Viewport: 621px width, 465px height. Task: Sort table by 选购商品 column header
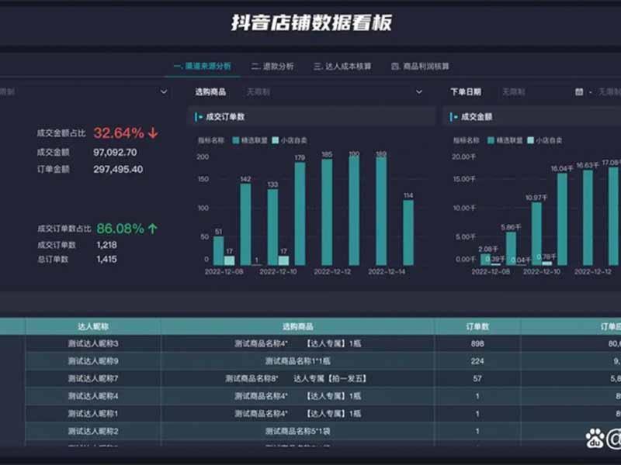coord(297,326)
